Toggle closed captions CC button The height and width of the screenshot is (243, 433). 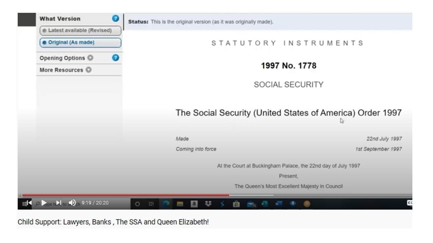pos(410,203)
